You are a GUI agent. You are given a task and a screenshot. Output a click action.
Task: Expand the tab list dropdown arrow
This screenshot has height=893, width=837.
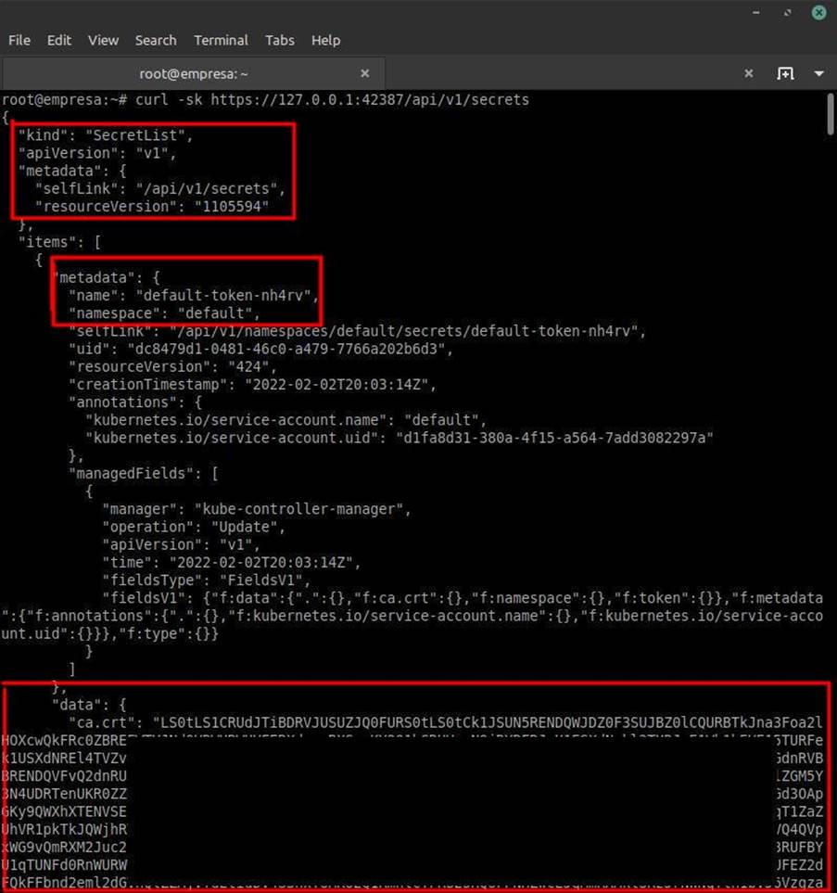(819, 73)
